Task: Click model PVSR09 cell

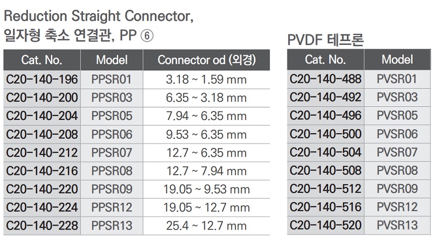Action: tap(397, 188)
